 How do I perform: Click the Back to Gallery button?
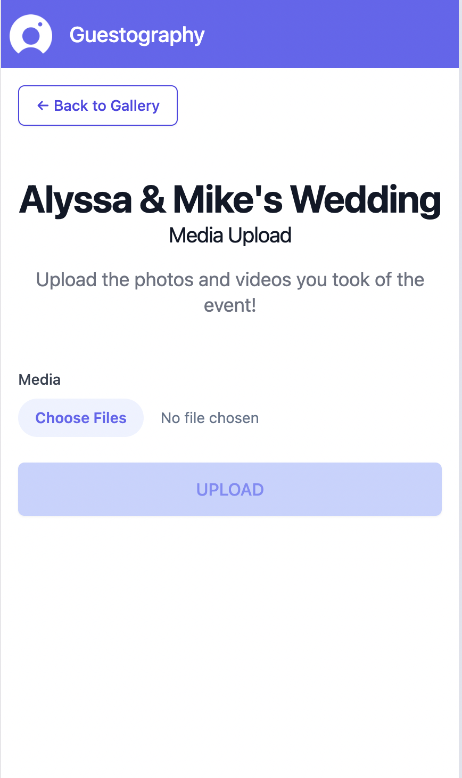pyautogui.click(x=97, y=106)
